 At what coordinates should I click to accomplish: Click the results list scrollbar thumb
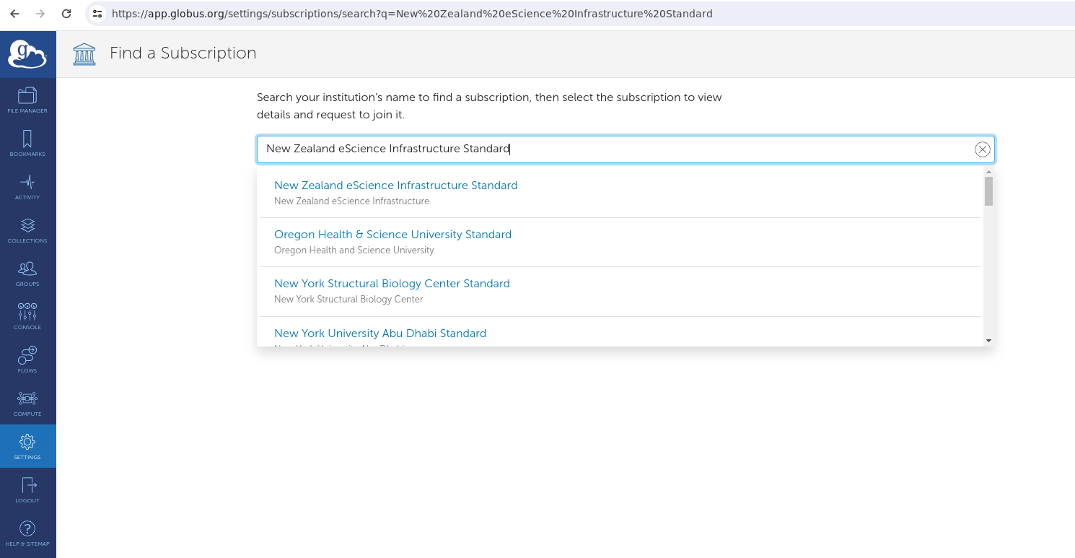988,191
